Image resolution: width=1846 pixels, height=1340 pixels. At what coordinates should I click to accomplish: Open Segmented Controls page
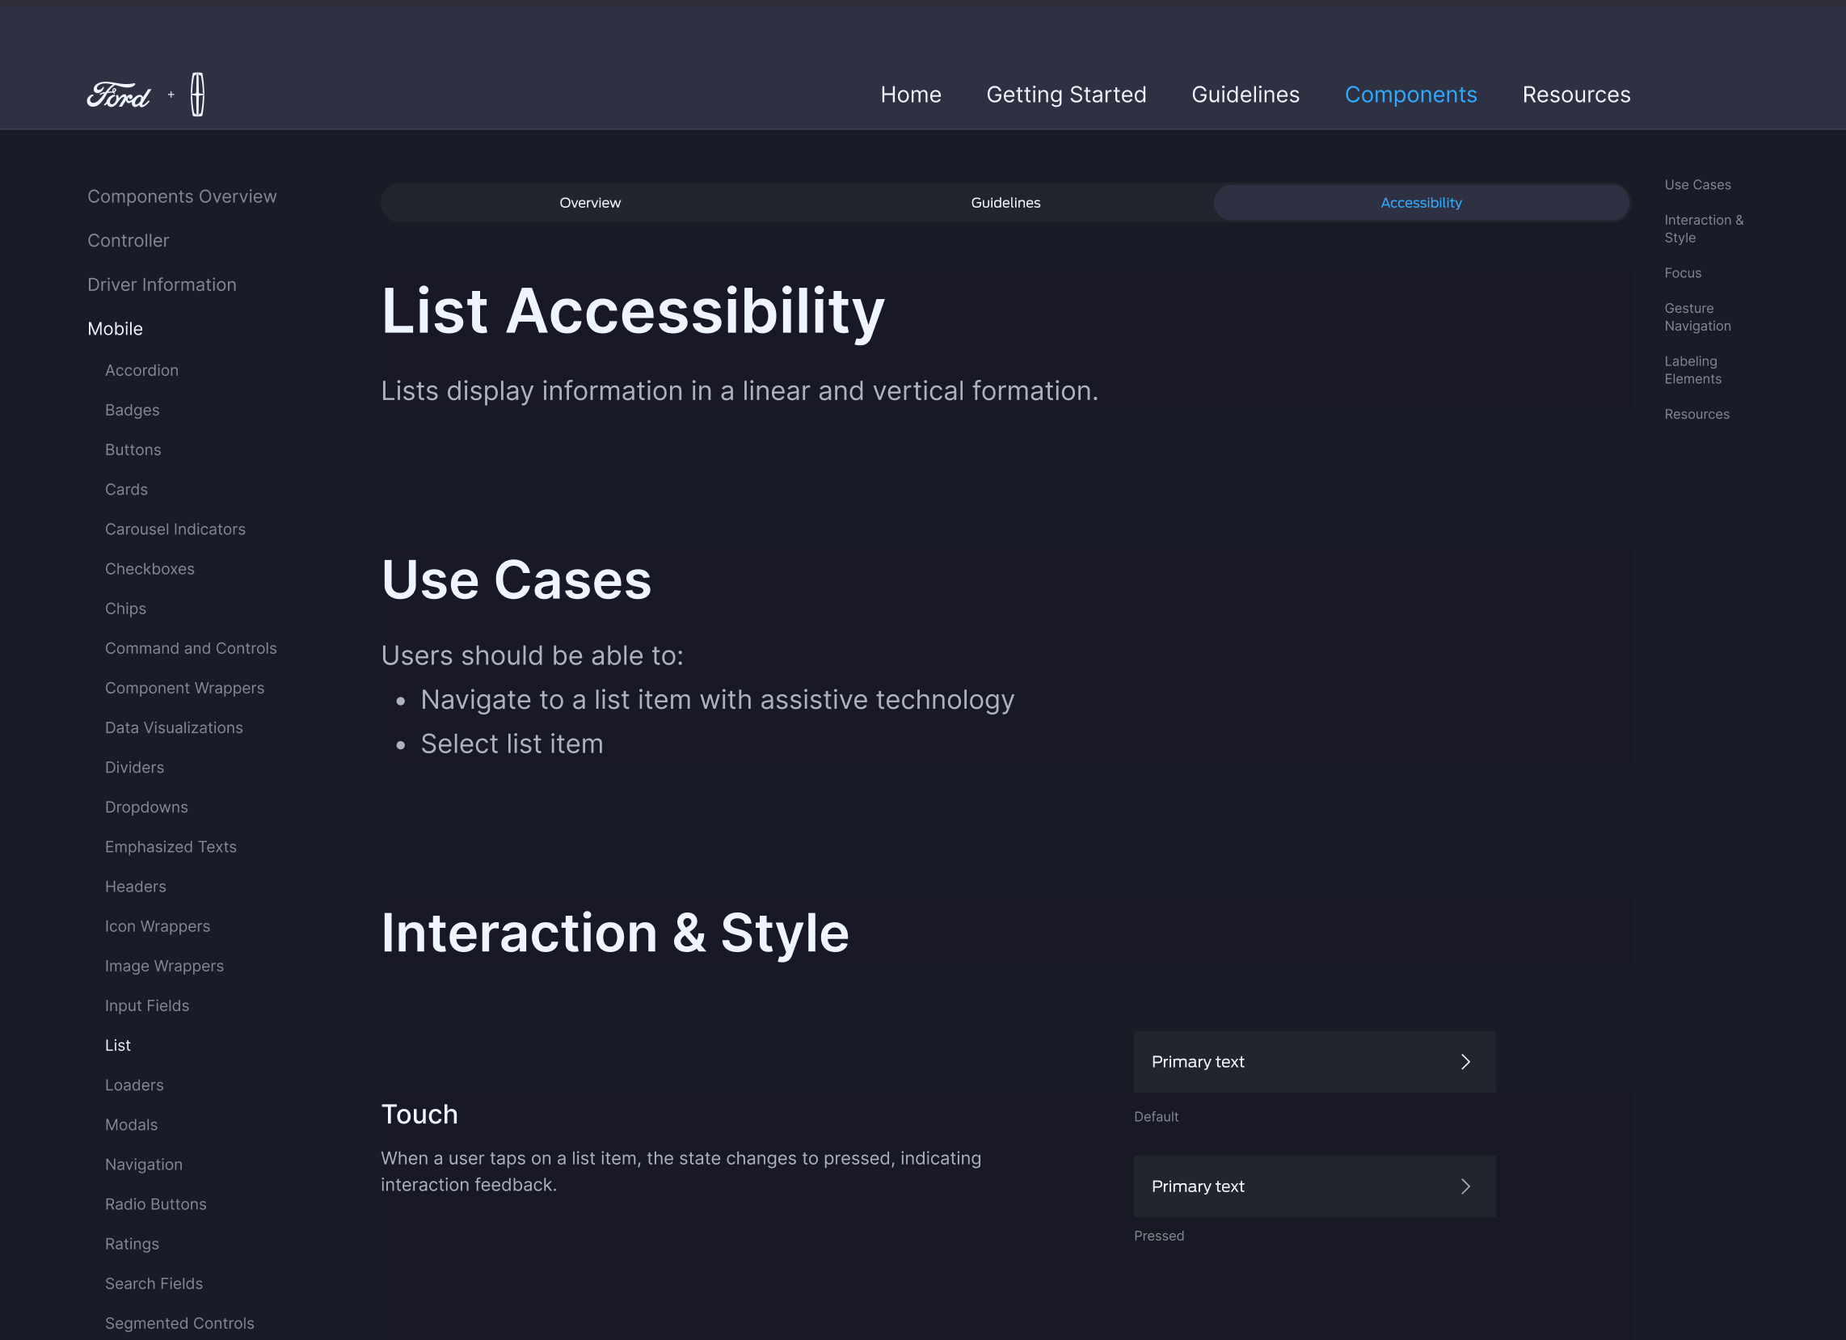[179, 1324]
